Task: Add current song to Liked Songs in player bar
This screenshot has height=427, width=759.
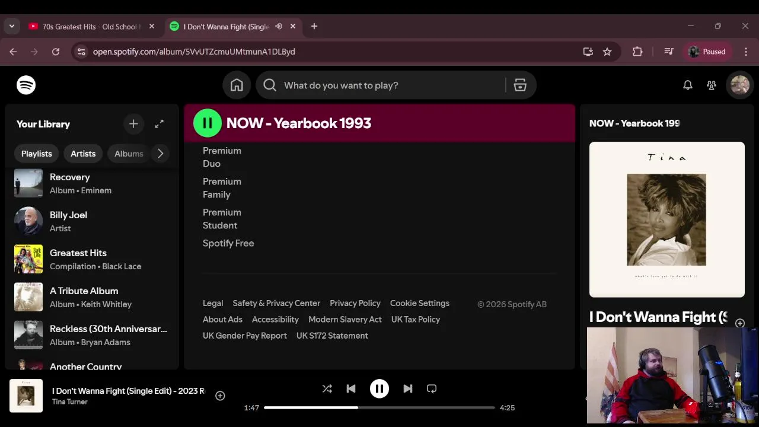Action: [220, 396]
